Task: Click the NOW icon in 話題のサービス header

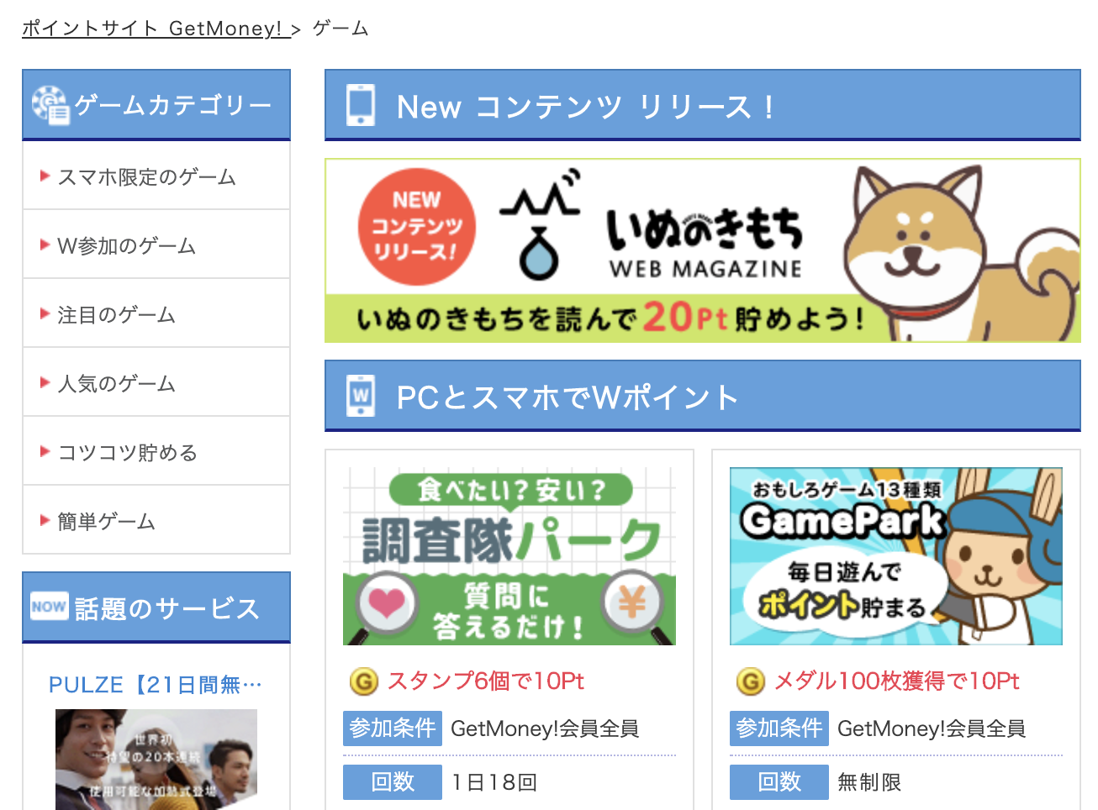Action: (49, 606)
